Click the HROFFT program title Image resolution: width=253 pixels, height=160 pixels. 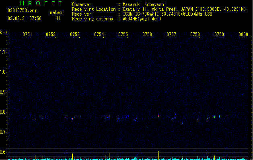(x=41, y=3)
